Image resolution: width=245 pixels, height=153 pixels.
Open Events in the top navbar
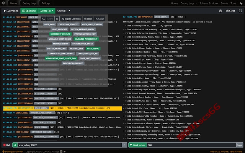224,3
